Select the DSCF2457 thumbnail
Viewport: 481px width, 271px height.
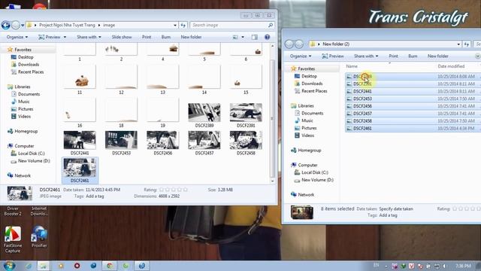[x=204, y=140]
